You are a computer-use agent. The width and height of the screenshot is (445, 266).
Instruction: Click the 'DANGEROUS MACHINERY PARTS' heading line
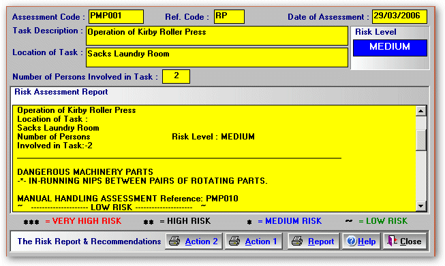[85, 172]
